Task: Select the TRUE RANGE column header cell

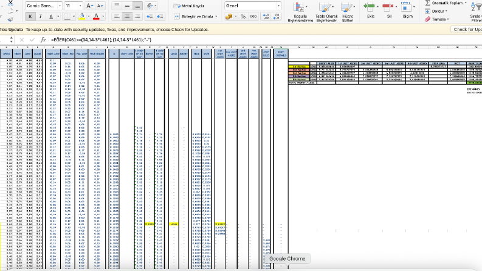Action: (x=97, y=53)
